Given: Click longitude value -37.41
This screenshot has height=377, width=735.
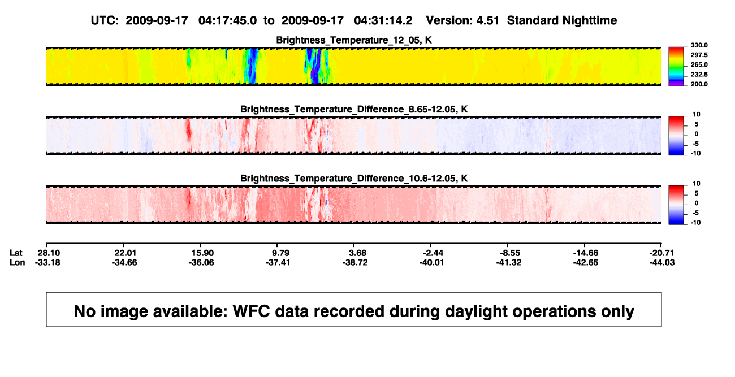Looking at the screenshot, I should coord(278,262).
